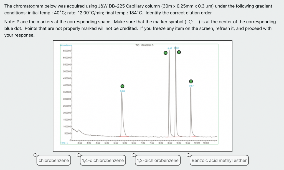Click the peak labeled 5.83
The image size is (284, 170).
(x=122, y=111)
